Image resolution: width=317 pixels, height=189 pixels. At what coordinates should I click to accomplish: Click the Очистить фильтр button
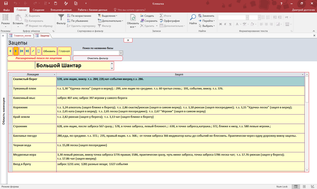(98, 58)
